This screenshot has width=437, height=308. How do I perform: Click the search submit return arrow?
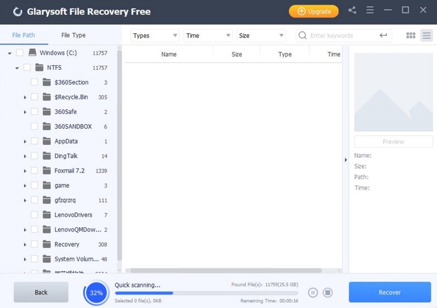pyautogui.click(x=383, y=35)
